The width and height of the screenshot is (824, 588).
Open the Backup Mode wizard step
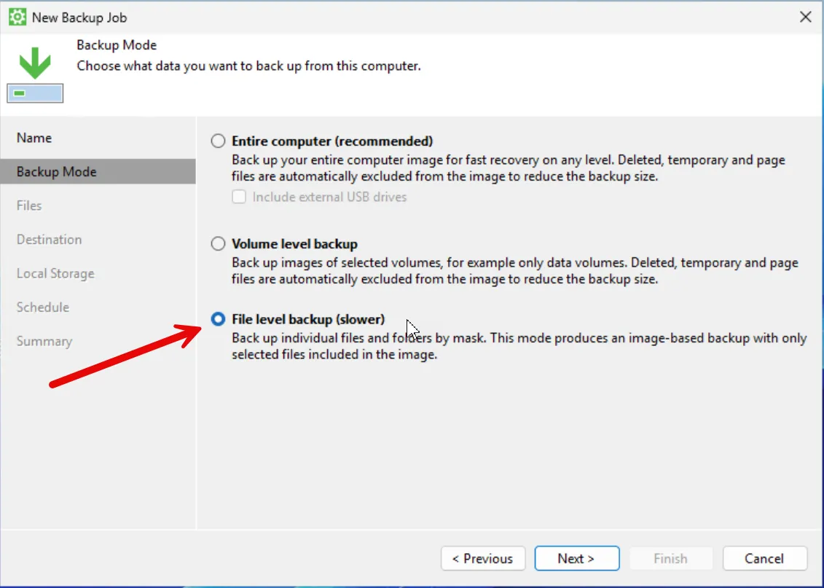[x=57, y=172]
